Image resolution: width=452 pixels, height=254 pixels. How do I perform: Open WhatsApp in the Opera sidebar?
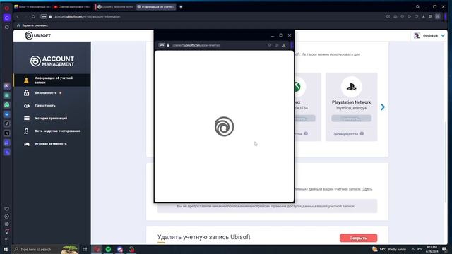7,105
